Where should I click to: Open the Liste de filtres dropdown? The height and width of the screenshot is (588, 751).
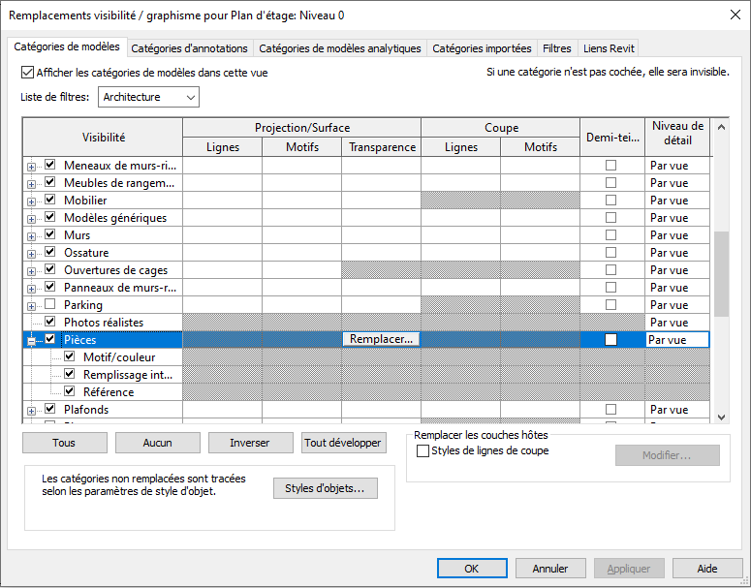tap(148, 97)
